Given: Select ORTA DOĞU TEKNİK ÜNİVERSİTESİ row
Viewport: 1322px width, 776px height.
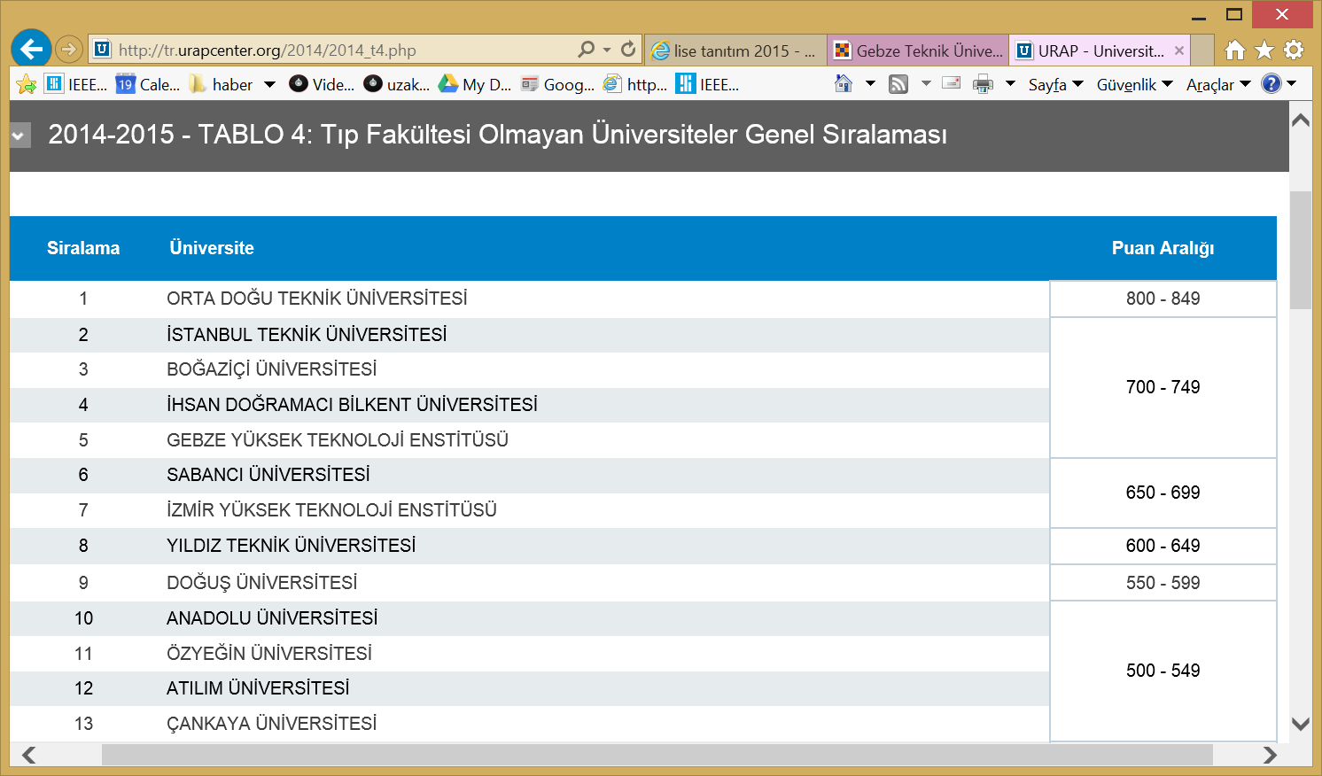Looking at the screenshot, I should (529, 299).
